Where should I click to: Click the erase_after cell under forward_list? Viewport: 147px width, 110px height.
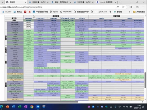pos(68,82)
